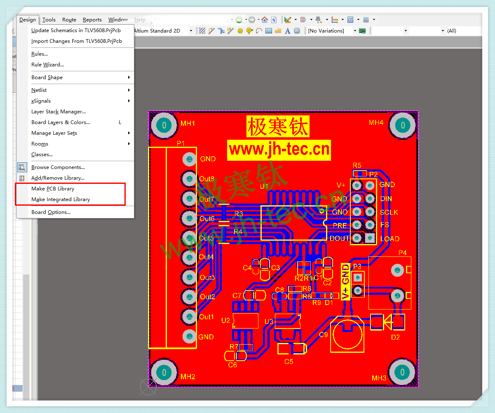Open the Help menu
This screenshot has width=495, height=413.
point(140,20)
